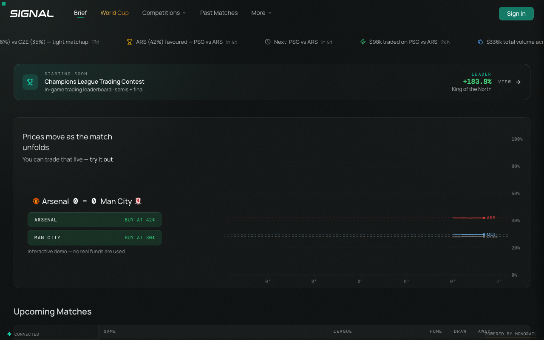The height and width of the screenshot is (340, 544).
Task: Open the SIGNAL logo home link
Action: pyautogui.click(x=32, y=14)
